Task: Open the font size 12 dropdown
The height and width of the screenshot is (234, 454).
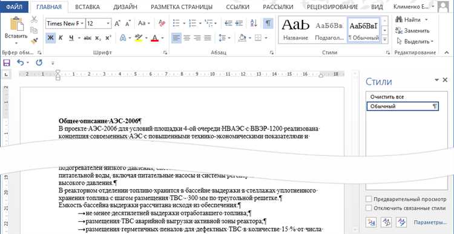Action: click(108, 24)
